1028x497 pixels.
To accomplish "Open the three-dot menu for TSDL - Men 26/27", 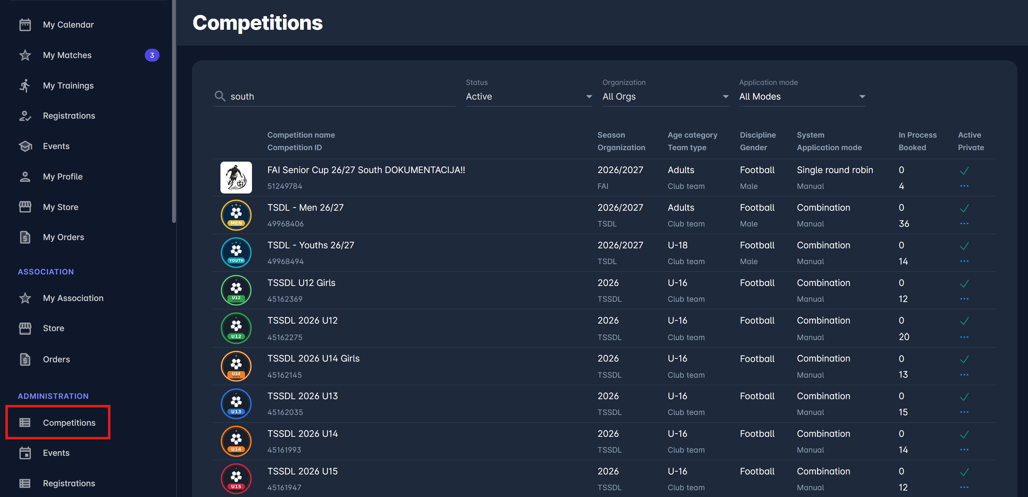I will [x=964, y=223].
